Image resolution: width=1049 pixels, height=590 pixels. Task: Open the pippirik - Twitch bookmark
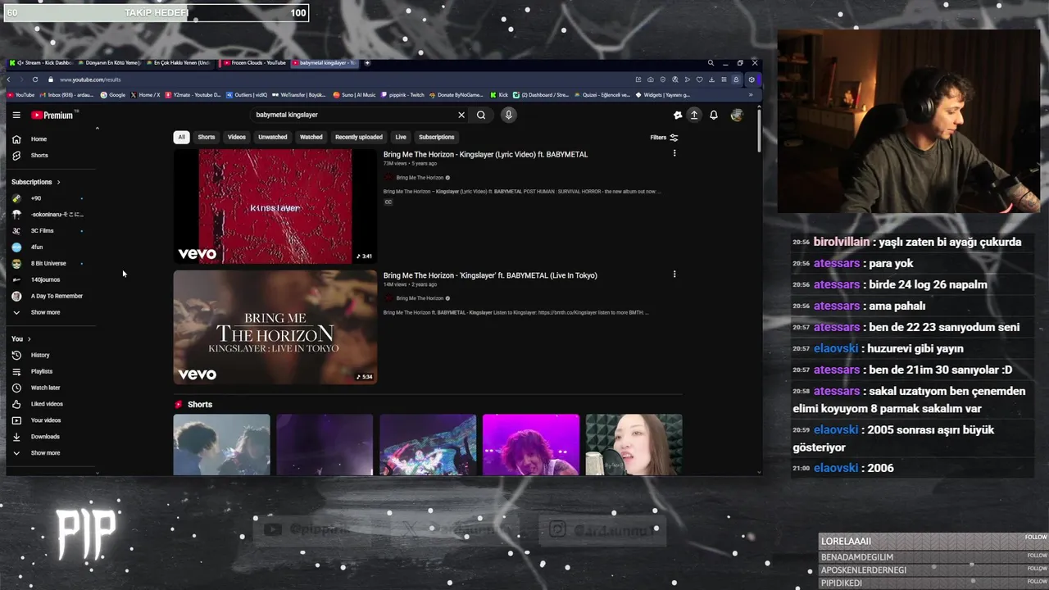tap(404, 95)
